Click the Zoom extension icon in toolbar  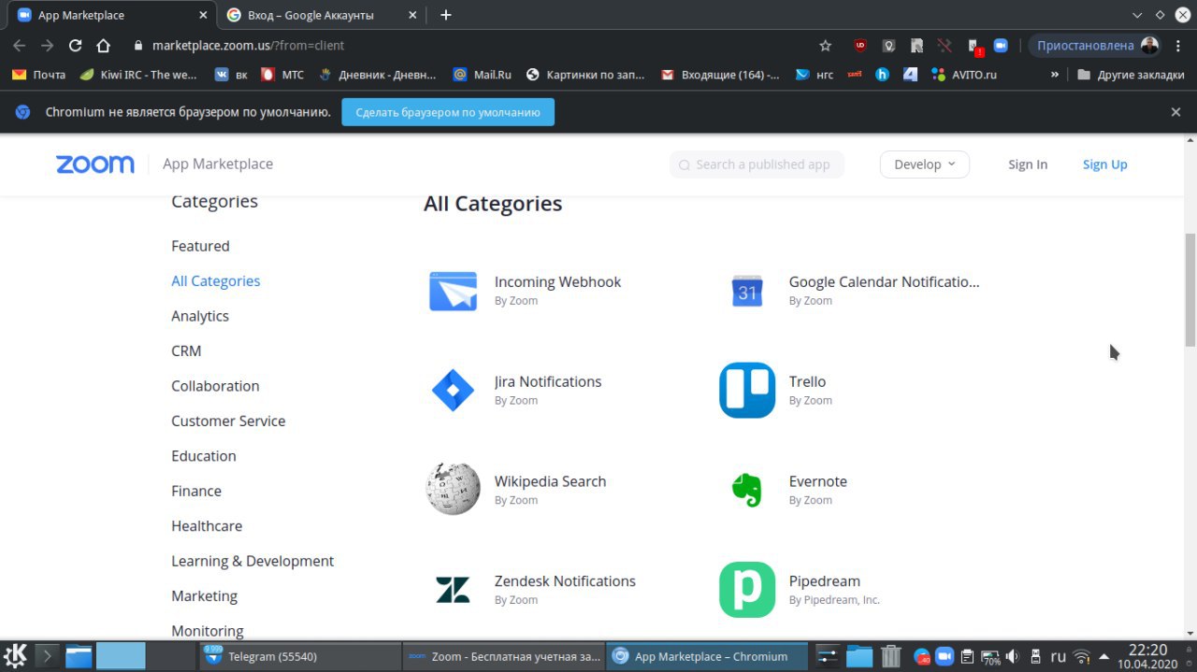[1001, 45]
